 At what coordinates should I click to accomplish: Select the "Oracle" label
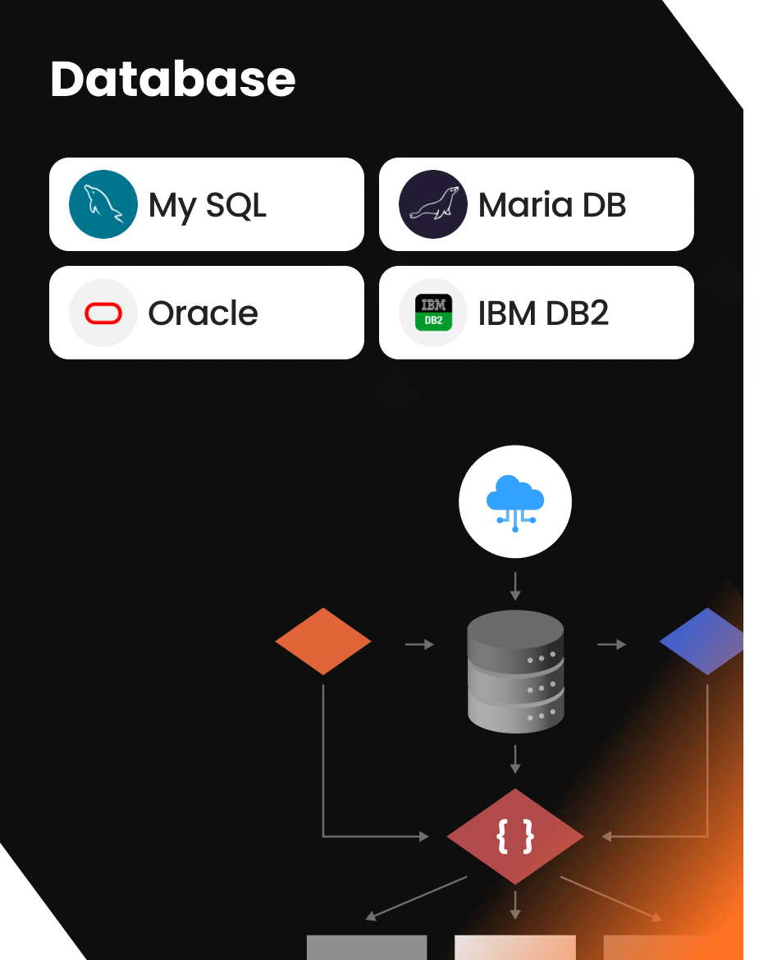tap(203, 313)
